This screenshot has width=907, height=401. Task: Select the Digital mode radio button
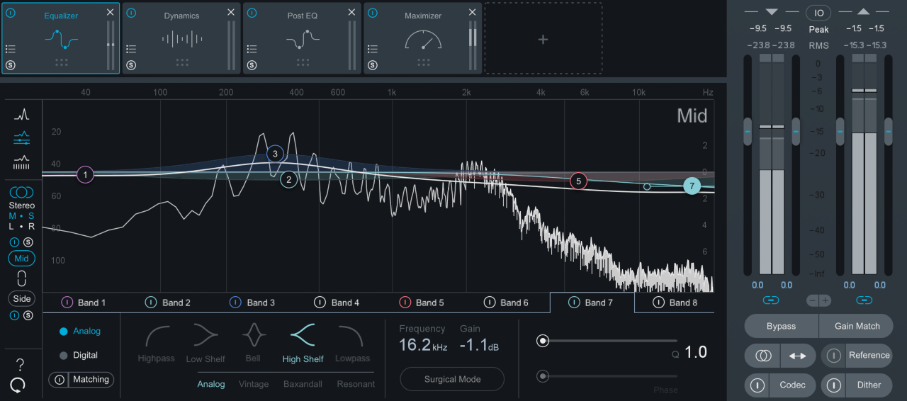[x=64, y=355]
